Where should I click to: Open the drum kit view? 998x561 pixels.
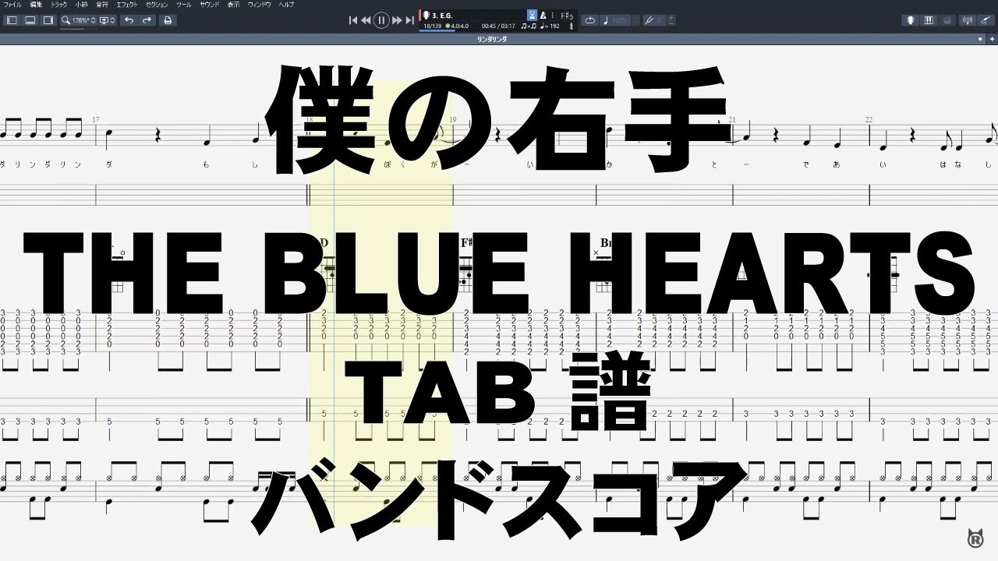tap(947, 20)
